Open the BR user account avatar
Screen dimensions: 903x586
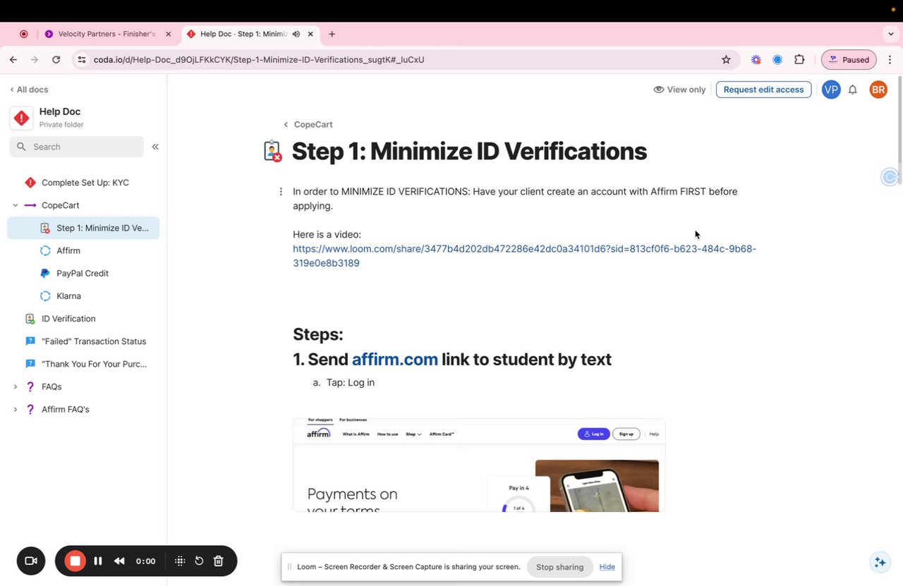pos(878,90)
